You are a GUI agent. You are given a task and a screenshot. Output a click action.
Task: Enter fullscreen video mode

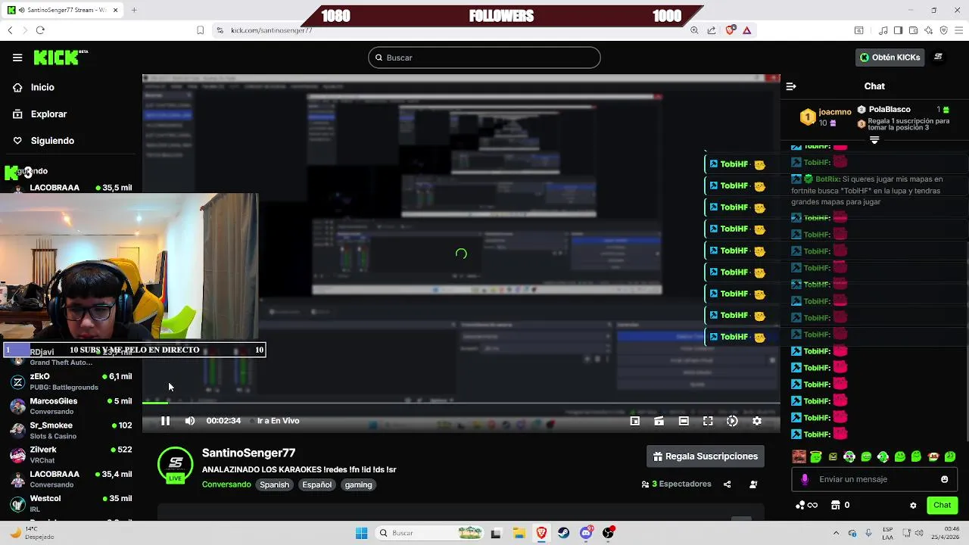(x=708, y=421)
